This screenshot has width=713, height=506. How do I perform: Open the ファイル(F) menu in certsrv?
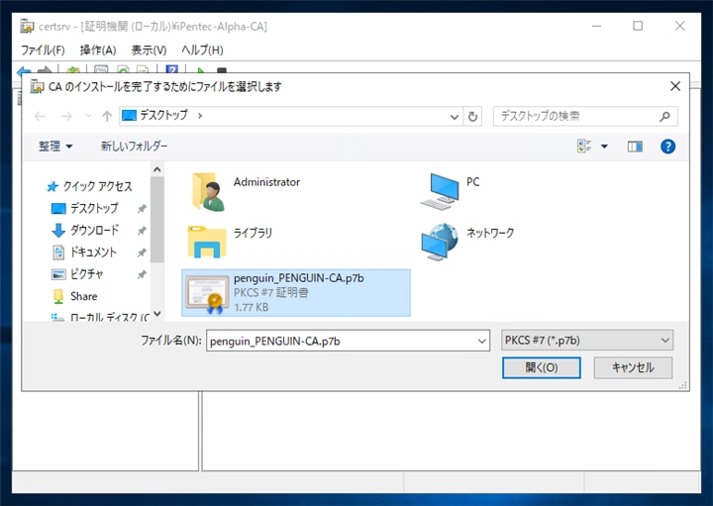click(44, 51)
